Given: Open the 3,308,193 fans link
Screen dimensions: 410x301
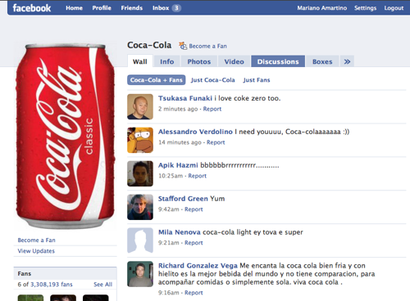Looking at the screenshot, I should point(52,285).
